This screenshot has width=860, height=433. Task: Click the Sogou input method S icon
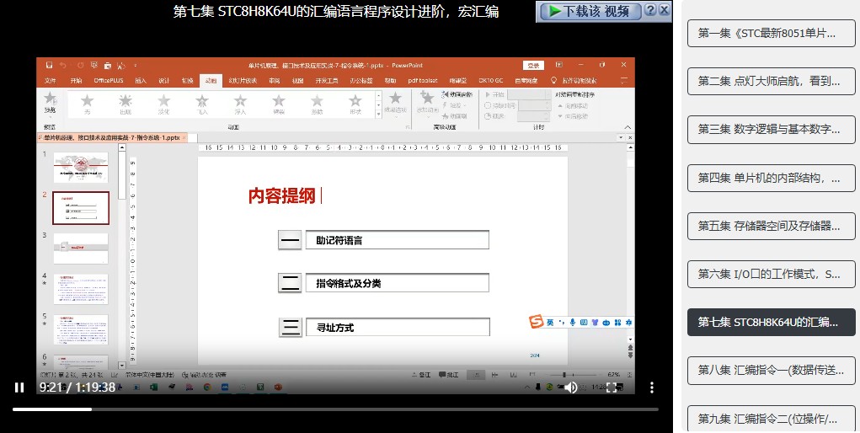point(536,322)
